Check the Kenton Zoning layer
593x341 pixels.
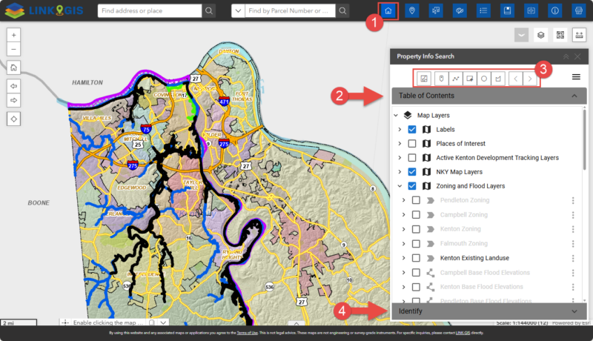pos(416,229)
